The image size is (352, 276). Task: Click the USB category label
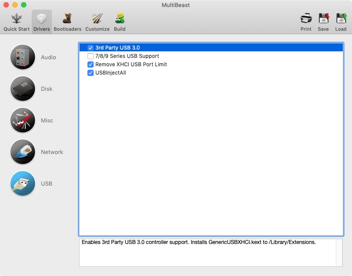(x=47, y=183)
